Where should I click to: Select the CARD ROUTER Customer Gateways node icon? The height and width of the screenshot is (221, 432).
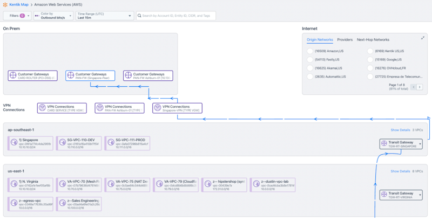click(12, 75)
